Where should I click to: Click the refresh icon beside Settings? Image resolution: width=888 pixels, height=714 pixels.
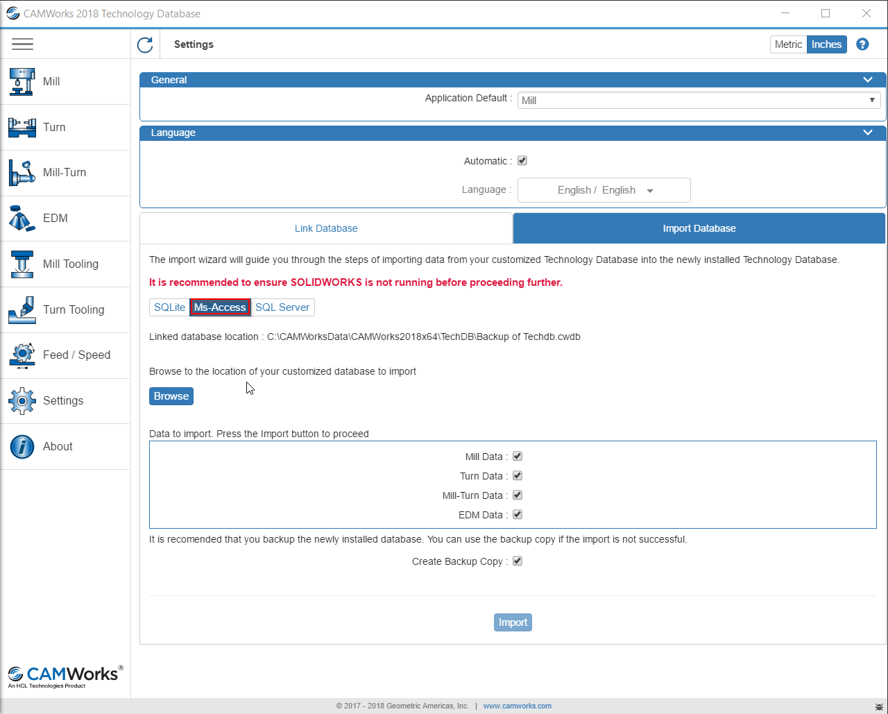coord(145,44)
